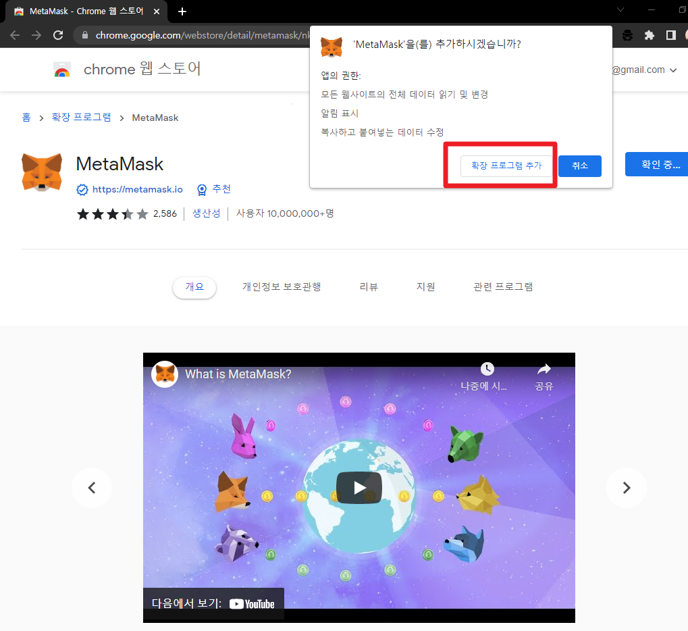
Task: Open the 생산성 category link
Action: tap(206, 213)
